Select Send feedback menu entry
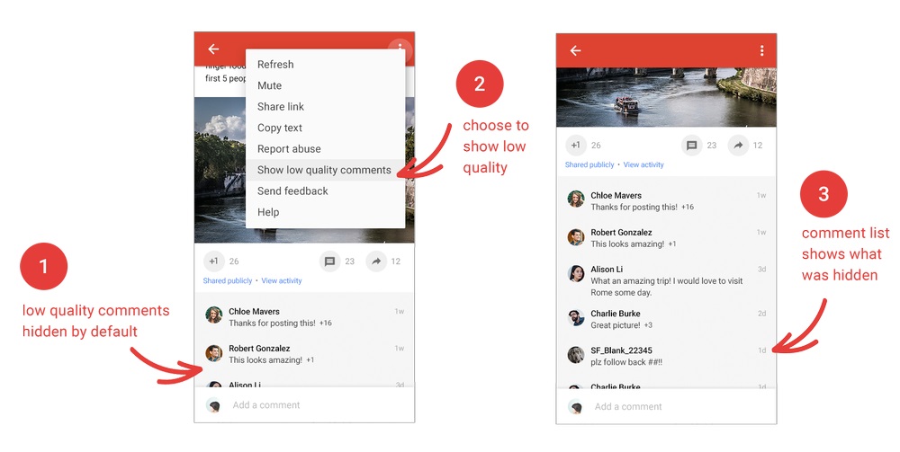The width and height of the screenshot is (900, 452). click(x=326, y=191)
